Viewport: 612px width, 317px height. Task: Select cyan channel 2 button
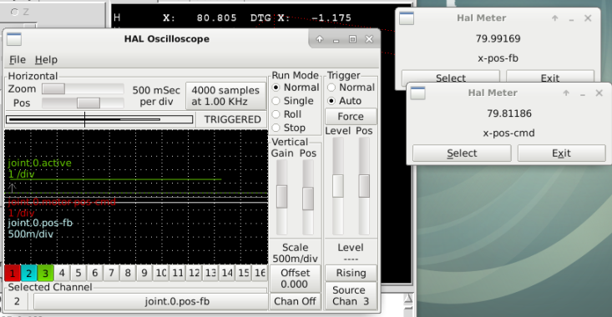coord(28,273)
